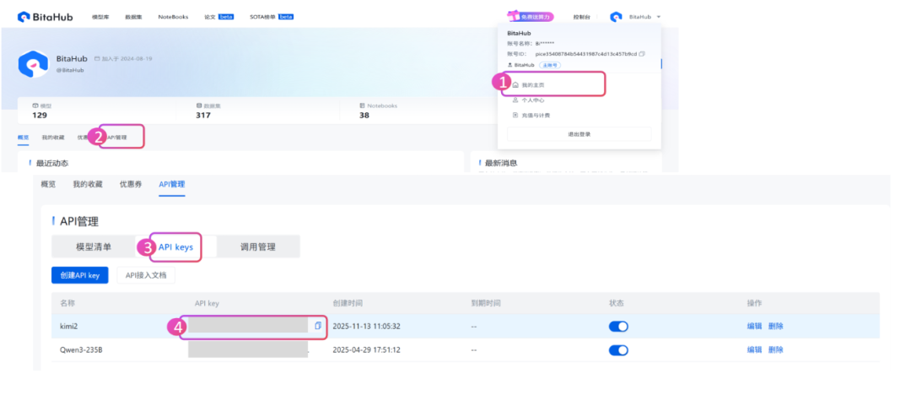Switch to the 模型清单 sub-tab

point(94,246)
